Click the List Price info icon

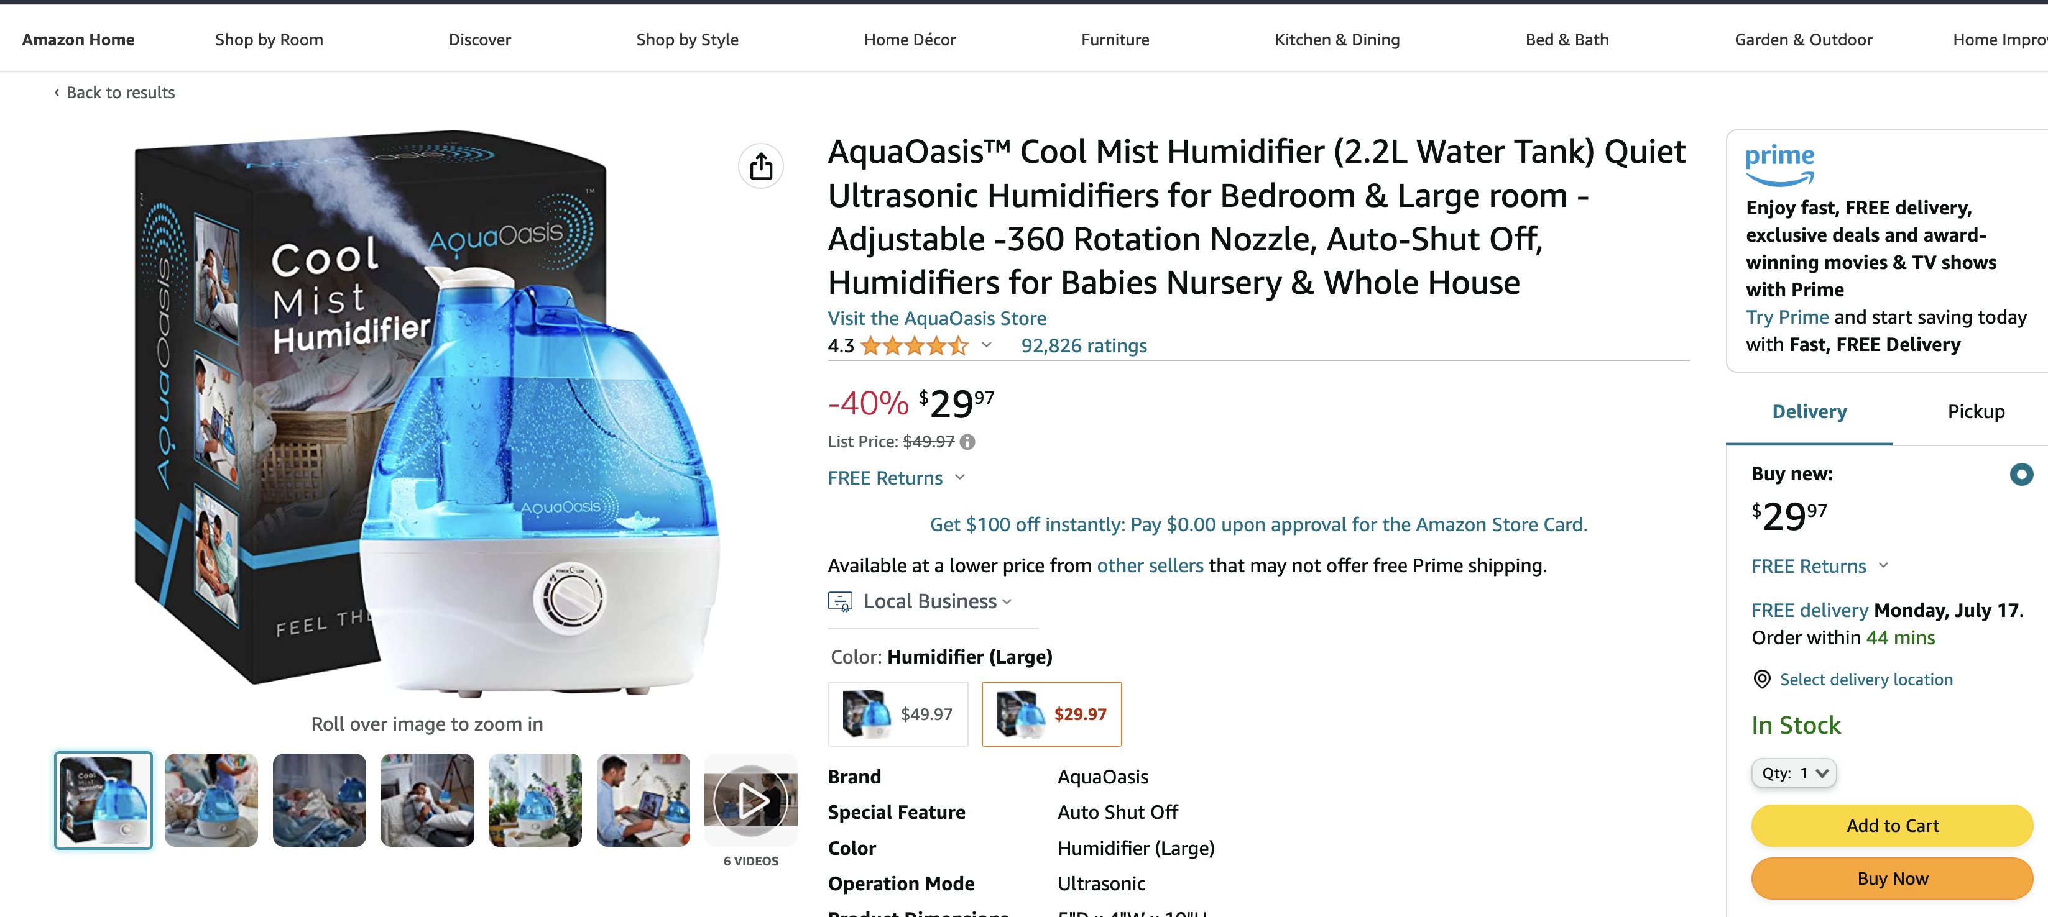967,442
